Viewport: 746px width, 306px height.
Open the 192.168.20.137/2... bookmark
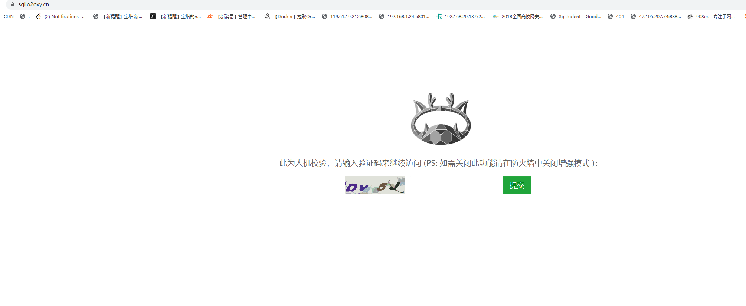(x=461, y=16)
